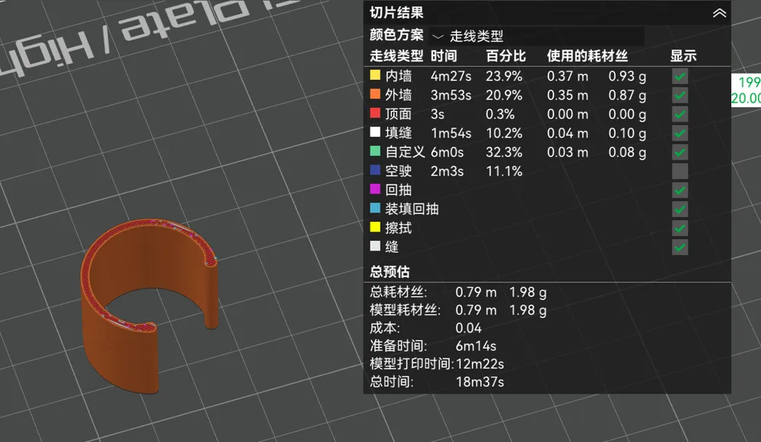Click the cyan 装填回抽 color swatch

(x=375, y=207)
